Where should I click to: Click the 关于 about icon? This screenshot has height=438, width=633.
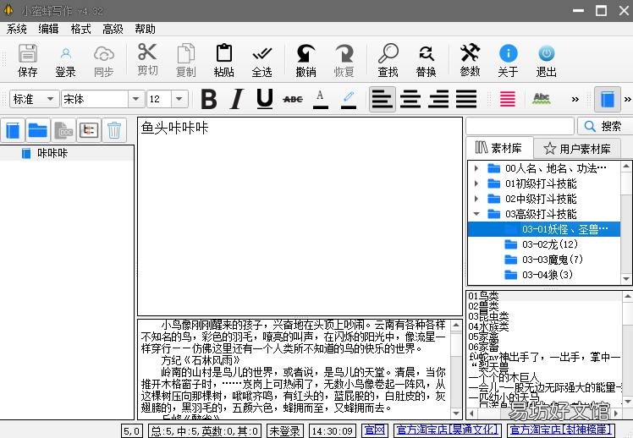[508, 60]
